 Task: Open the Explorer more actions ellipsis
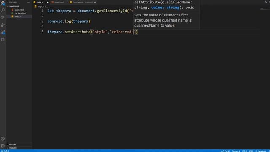pos(28,2)
